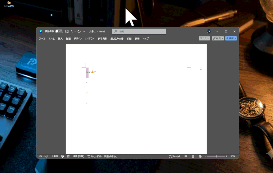The image size is (273, 173).
Task: Click the proofing book icon in status bar
Action: [69, 156]
